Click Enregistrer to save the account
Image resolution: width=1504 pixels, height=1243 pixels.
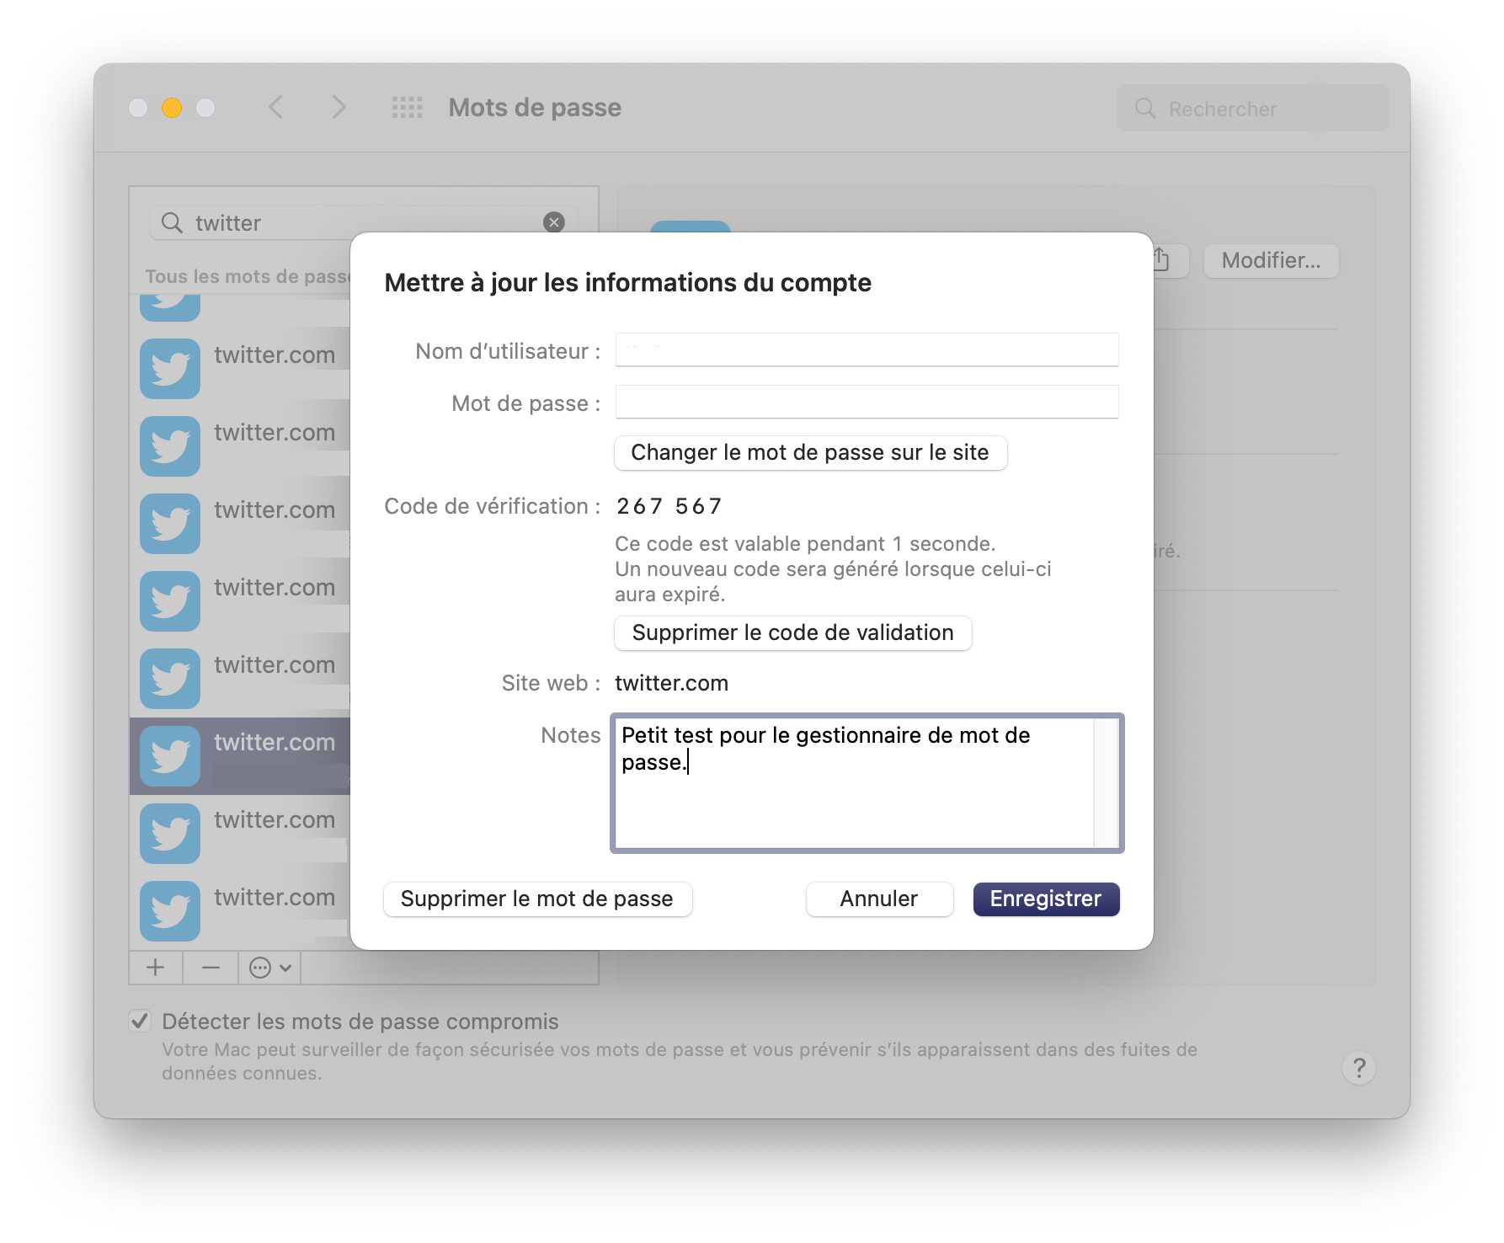coord(1046,899)
